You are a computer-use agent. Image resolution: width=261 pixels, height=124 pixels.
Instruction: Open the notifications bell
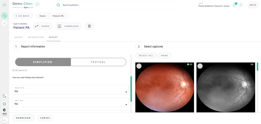coord(234,5)
